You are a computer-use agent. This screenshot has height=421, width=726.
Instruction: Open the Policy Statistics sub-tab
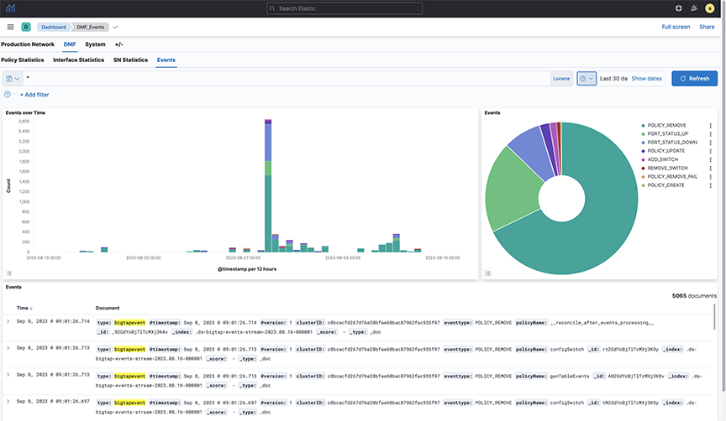coord(22,60)
